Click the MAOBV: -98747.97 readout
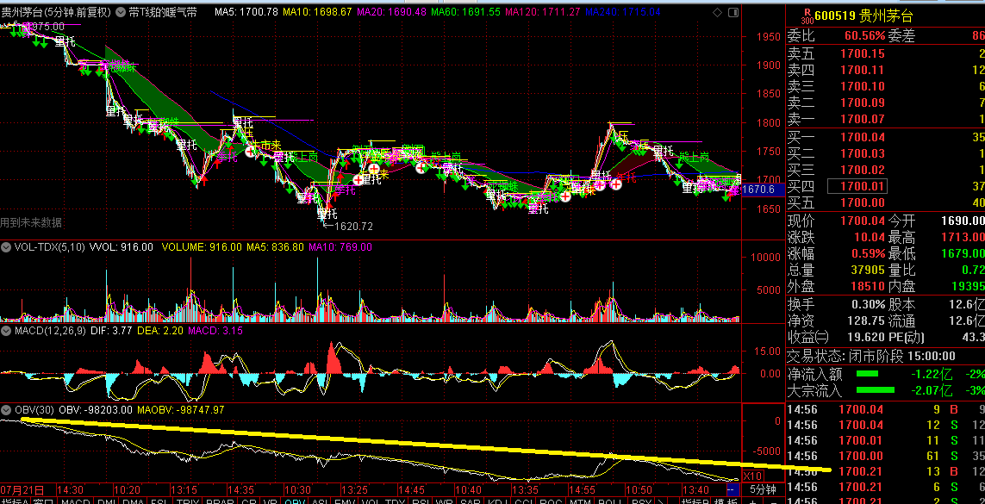The width and height of the screenshot is (985, 504). click(x=181, y=410)
